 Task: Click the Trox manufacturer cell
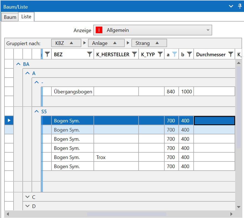pyautogui.click(x=116, y=157)
